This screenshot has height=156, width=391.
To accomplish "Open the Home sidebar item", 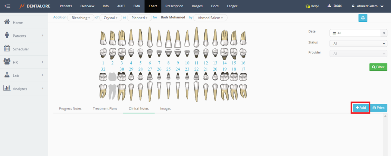I will click(x=18, y=23).
